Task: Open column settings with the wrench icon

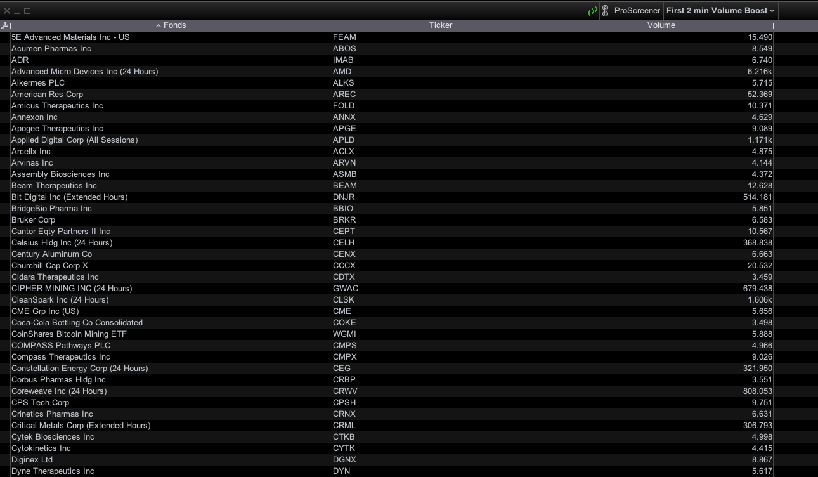Action: [x=5, y=25]
